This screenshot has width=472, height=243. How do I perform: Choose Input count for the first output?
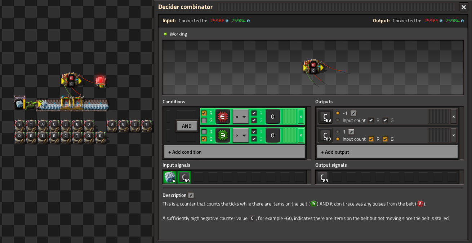[x=338, y=120]
